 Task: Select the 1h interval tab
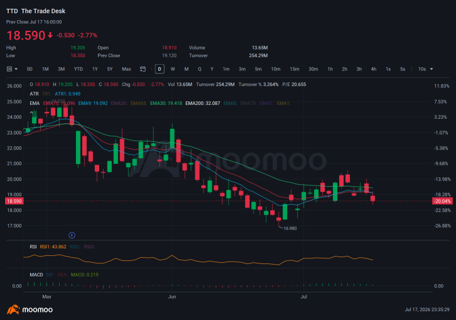pos(330,69)
